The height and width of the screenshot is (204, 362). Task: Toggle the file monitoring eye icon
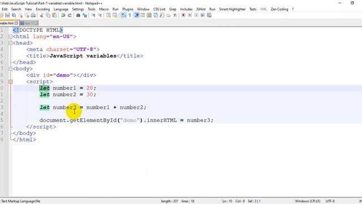(x=175, y=15)
